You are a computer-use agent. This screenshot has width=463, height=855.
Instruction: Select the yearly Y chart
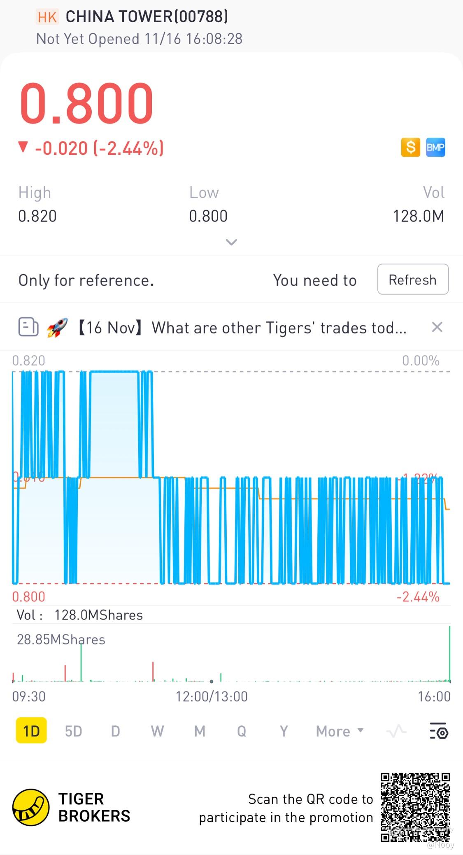pos(284,731)
